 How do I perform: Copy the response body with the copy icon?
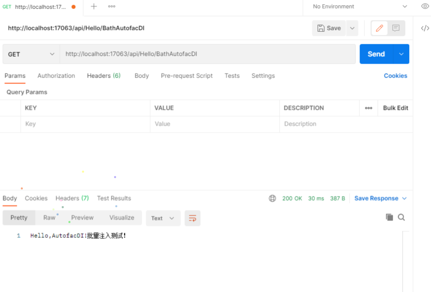389,217
